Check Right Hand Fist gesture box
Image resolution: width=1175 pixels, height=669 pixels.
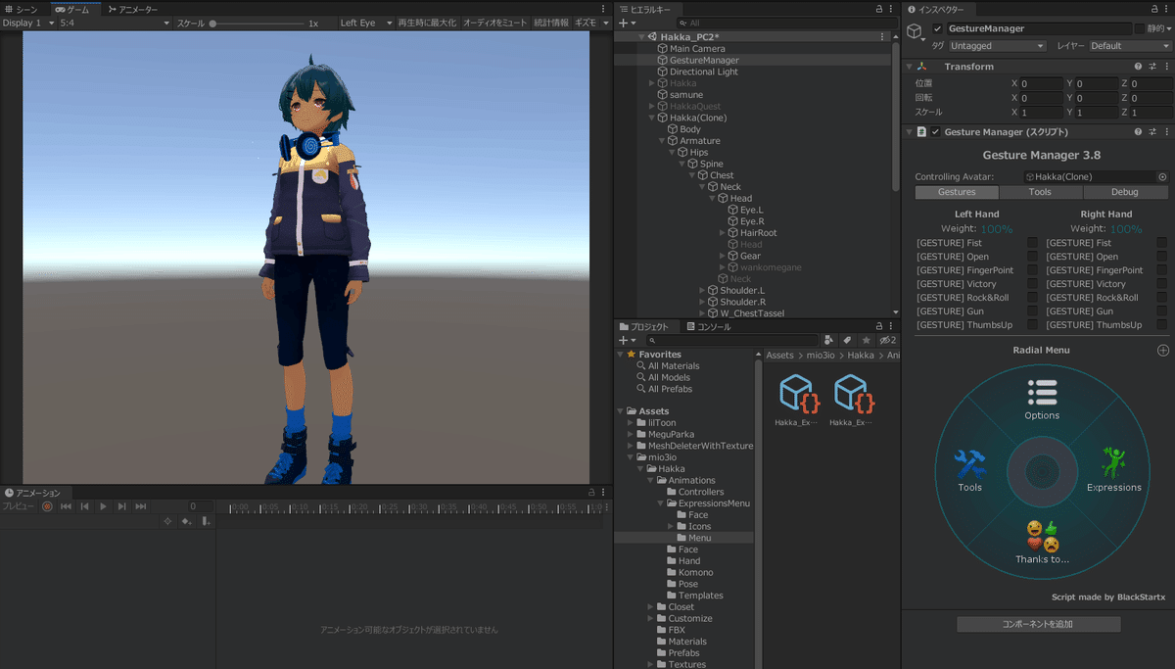[x=1161, y=243]
